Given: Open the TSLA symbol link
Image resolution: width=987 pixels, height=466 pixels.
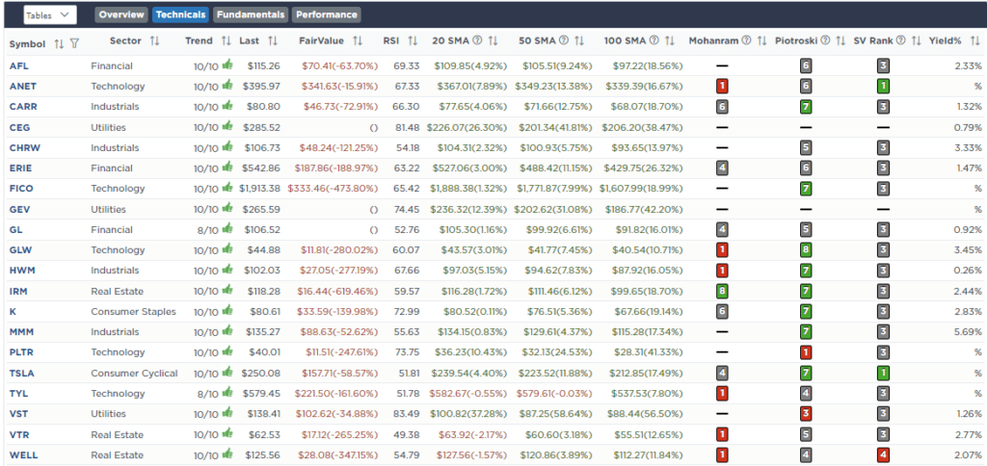Looking at the screenshot, I should pos(21,373).
